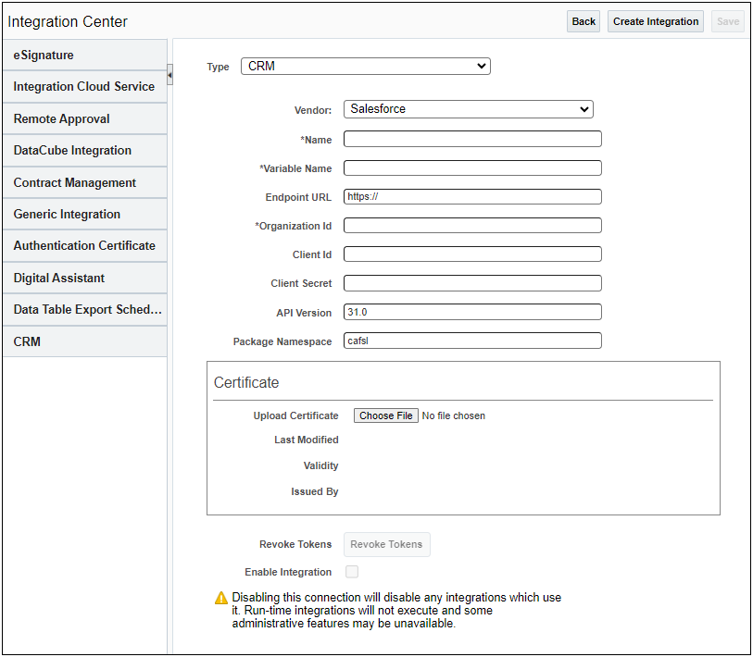Viewport: 753px width, 657px height.
Task: Select the Digital Assistant sidebar entry
Action: click(63, 278)
